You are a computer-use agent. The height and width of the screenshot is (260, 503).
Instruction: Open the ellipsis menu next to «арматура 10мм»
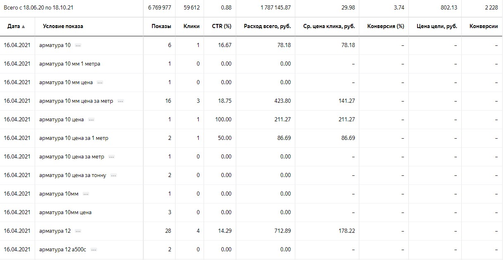coord(86,194)
